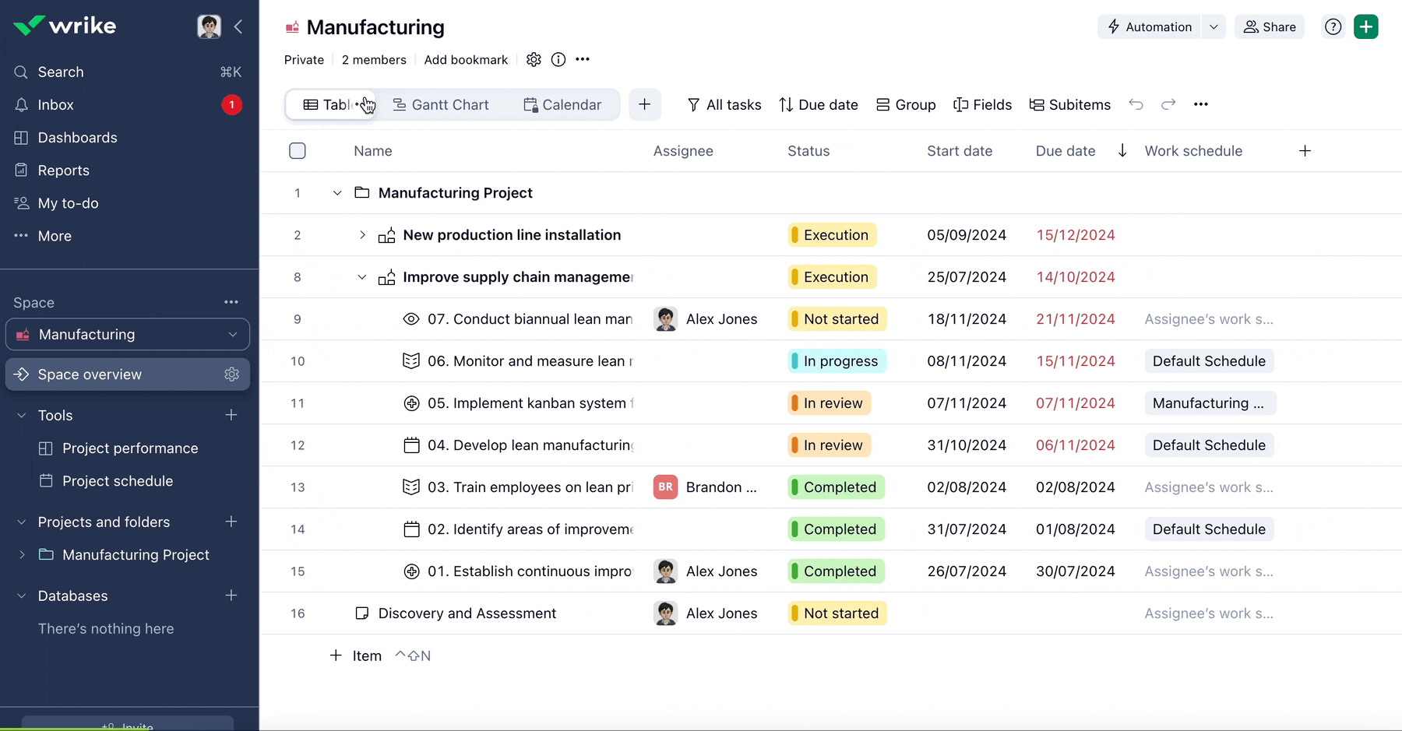This screenshot has width=1402, height=731.
Task: Open Space overview settings gear
Action: click(x=231, y=374)
